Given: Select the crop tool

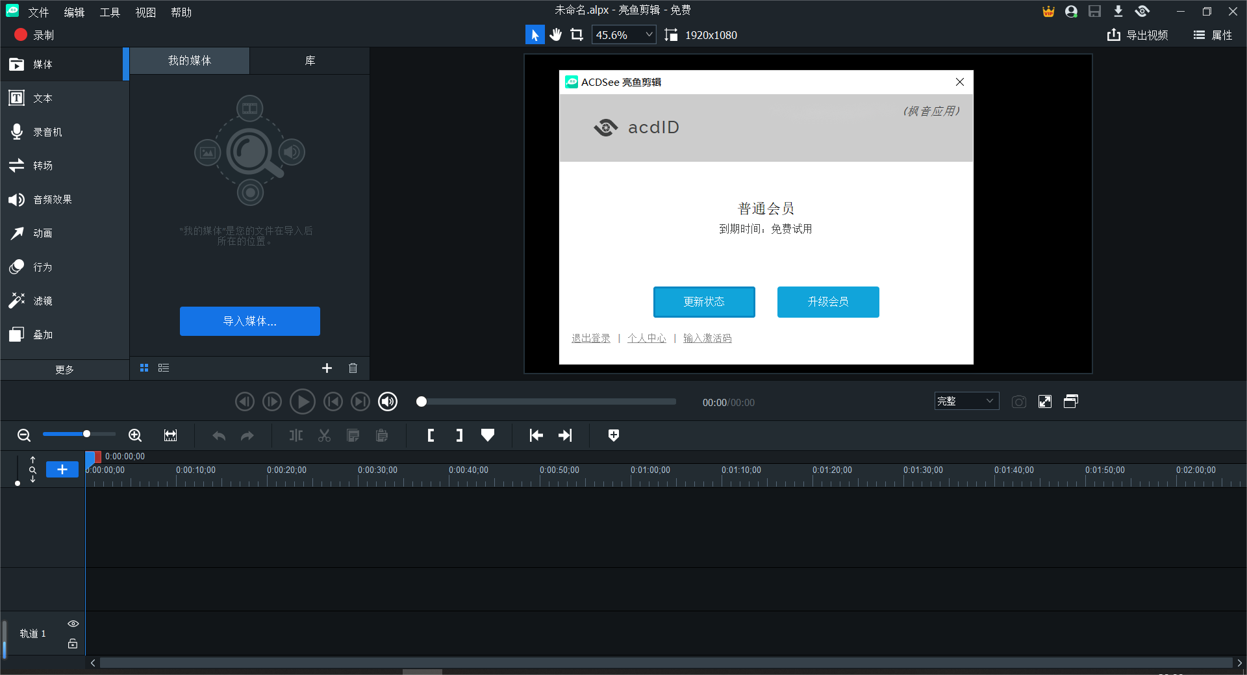Looking at the screenshot, I should tap(577, 35).
